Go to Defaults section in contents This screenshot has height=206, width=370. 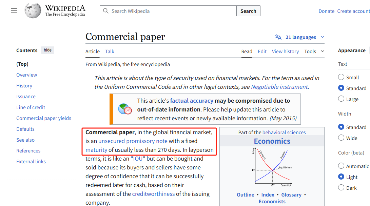(25, 129)
